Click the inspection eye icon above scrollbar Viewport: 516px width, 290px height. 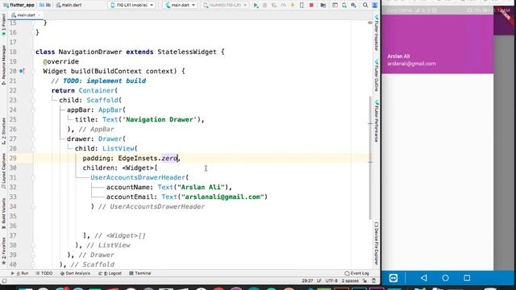(x=370, y=23)
